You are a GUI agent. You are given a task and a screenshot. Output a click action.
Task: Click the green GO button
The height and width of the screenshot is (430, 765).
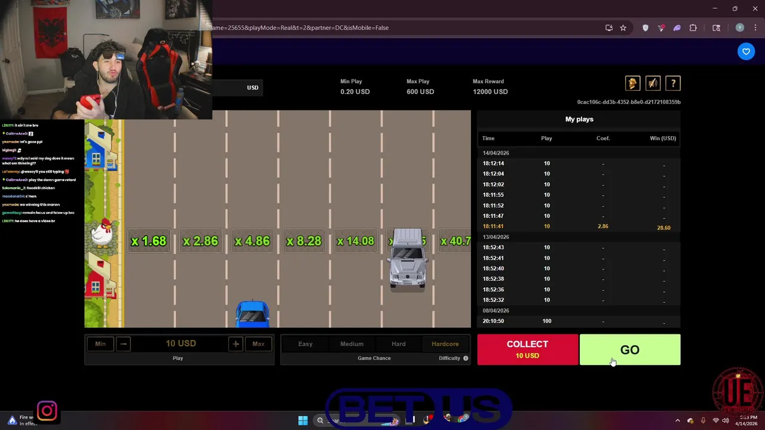(630, 349)
